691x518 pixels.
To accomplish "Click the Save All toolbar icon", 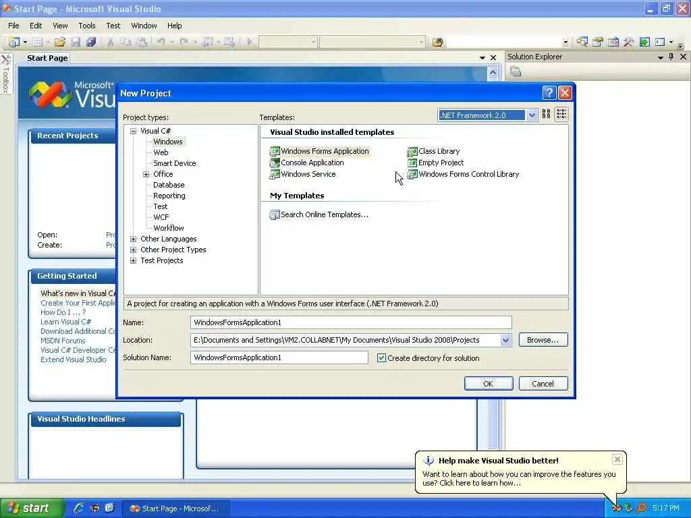I will (91, 42).
